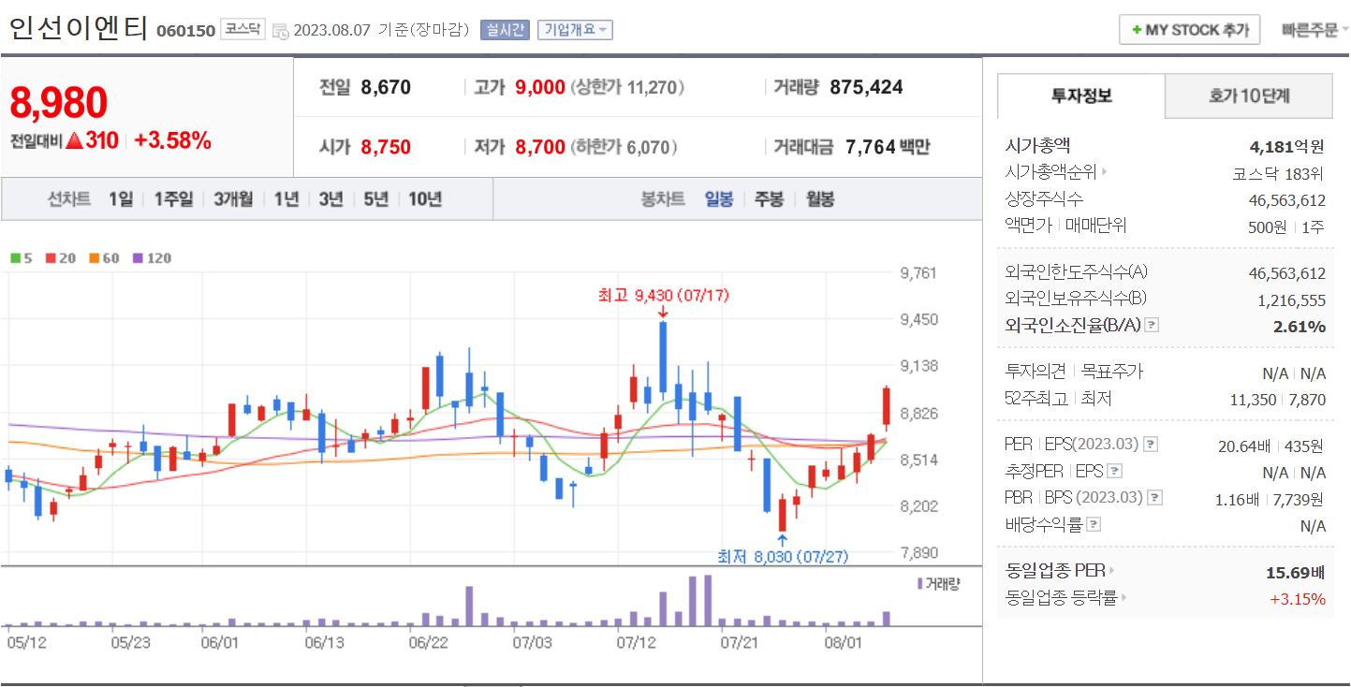Click the 시가 8,750 value
The image size is (1351, 687).
pyautogui.click(x=385, y=147)
